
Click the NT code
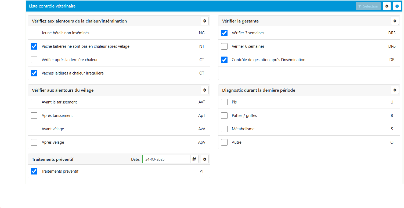[x=202, y=46]
